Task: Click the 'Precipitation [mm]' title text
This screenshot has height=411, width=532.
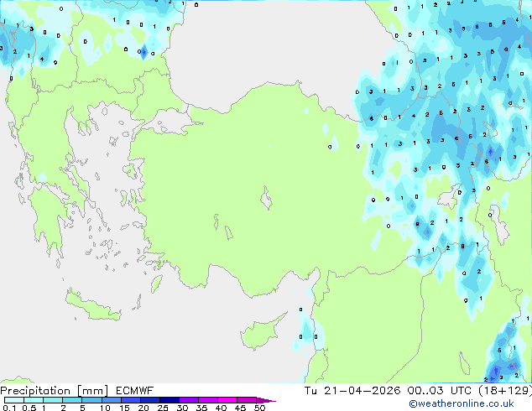Action: 55,391
